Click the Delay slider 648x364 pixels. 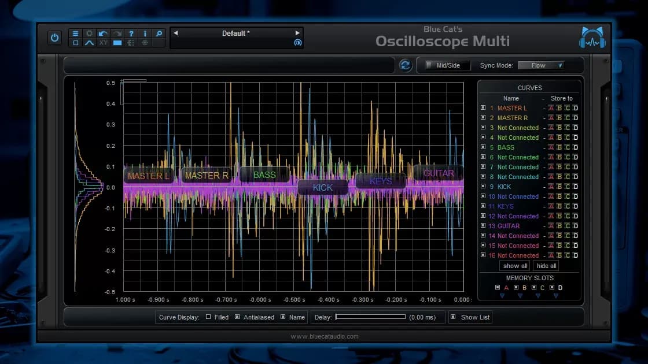coord(370,317)
